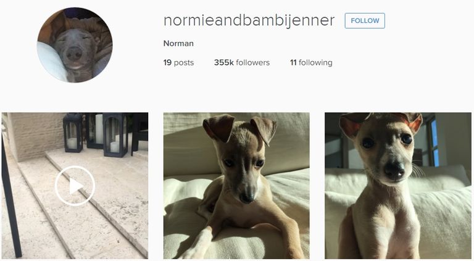Follow the normieandbambijenner account
The width and height of the screenshot is (474, 261).
(x=365, y=20)
